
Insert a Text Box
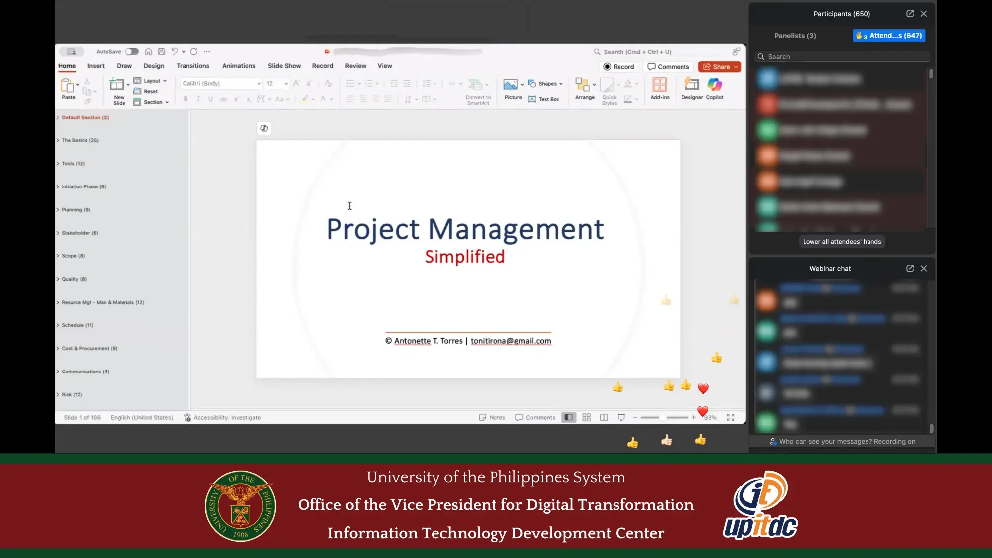544,99
